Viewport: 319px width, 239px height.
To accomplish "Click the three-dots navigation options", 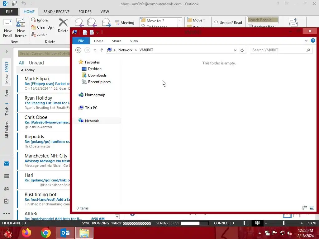I will [7, 213].
